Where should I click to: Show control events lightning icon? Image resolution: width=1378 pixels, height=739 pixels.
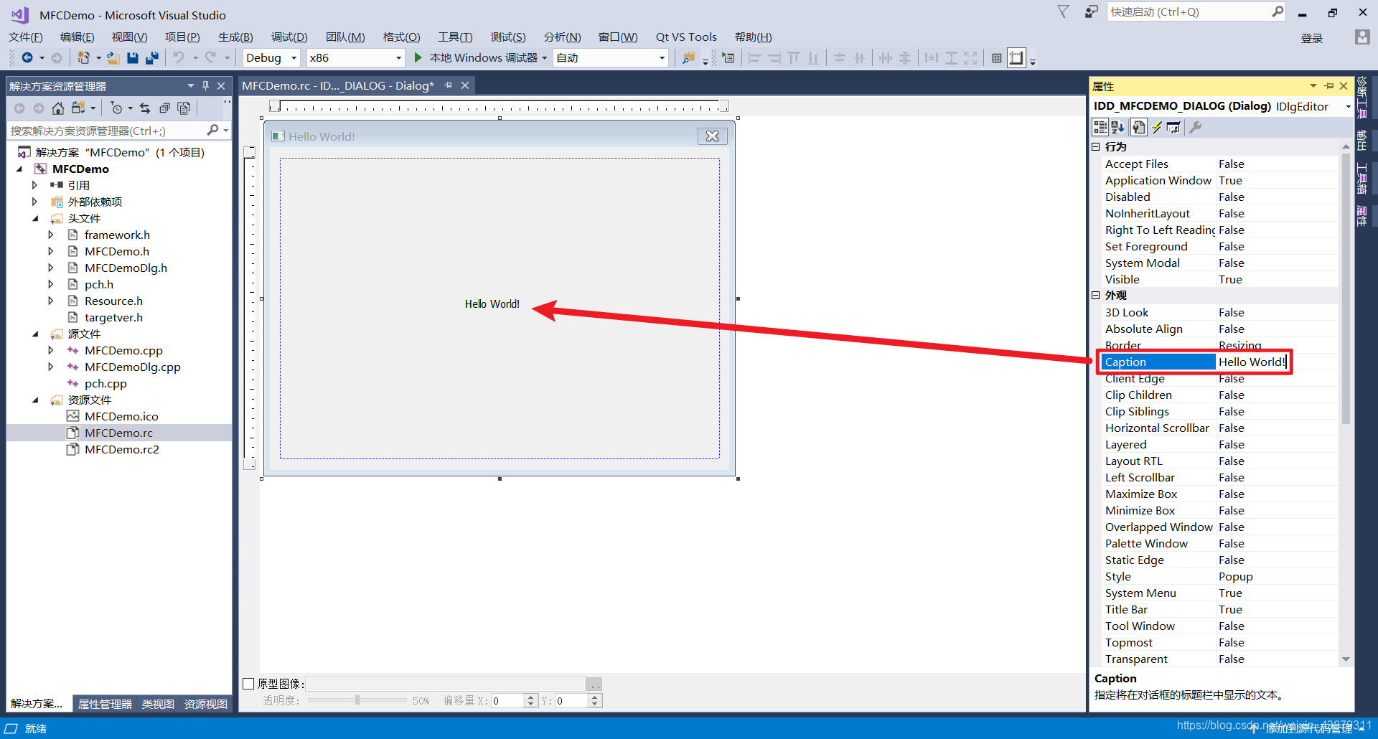[x=1156, y=127]
